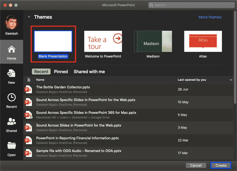Image resolution: width=237 pixels, height=171 pixels.
Task: Open the New presentation sidebar icon
Action: click(11, 74)
